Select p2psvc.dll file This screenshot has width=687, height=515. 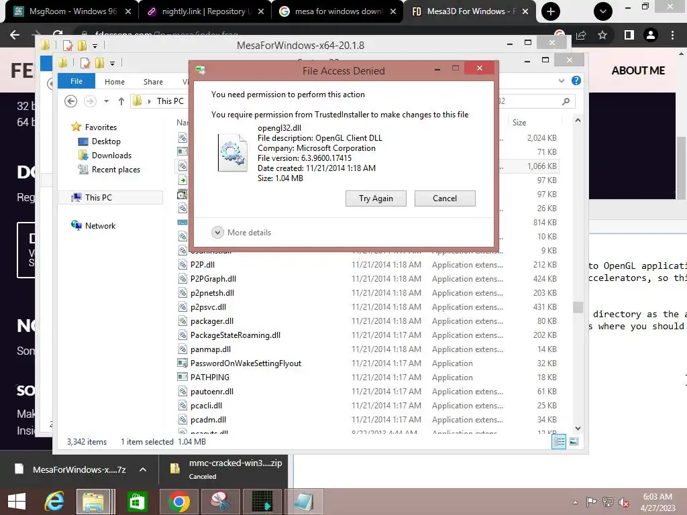coord(208,307)
